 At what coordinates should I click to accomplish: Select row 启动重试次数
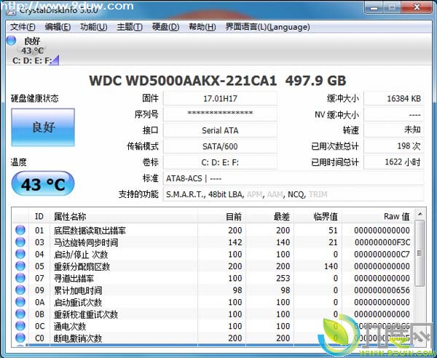pos(213,302)
